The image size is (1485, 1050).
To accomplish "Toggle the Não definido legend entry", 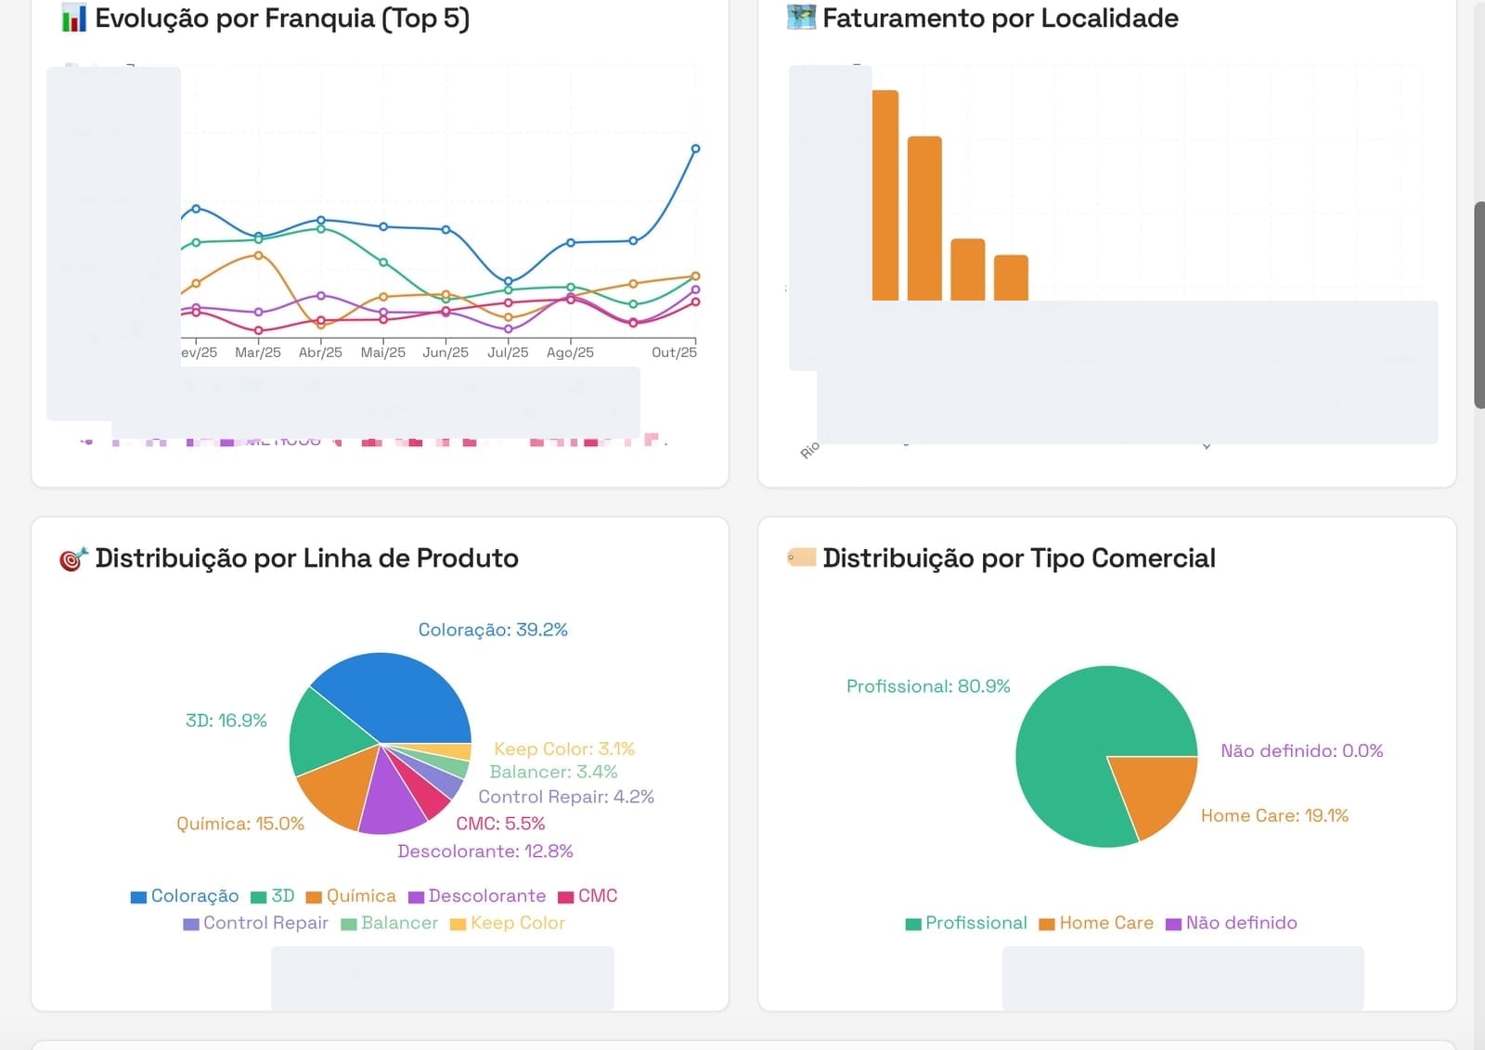I will [x=1232, y=923].
